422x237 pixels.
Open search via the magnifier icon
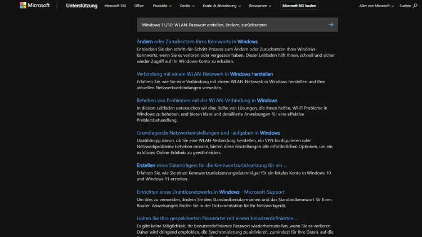[x=415, y=6]
